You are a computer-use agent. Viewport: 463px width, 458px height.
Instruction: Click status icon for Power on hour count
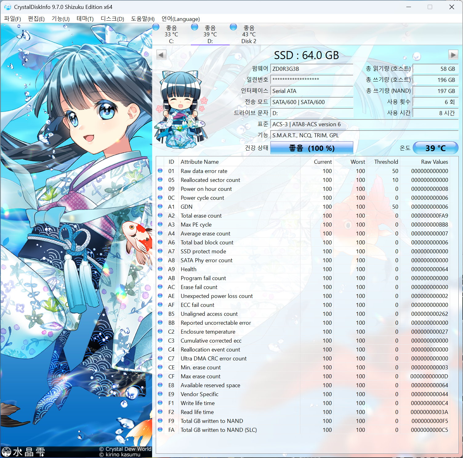tap(160, 188)
